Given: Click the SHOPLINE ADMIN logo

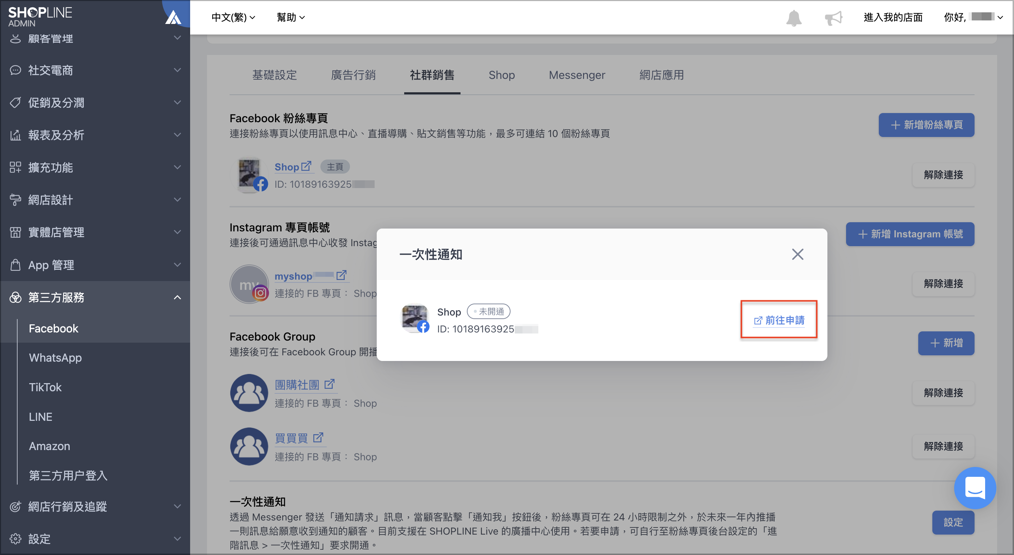Looking at the screenshot, I should click(x=40, y=17).
